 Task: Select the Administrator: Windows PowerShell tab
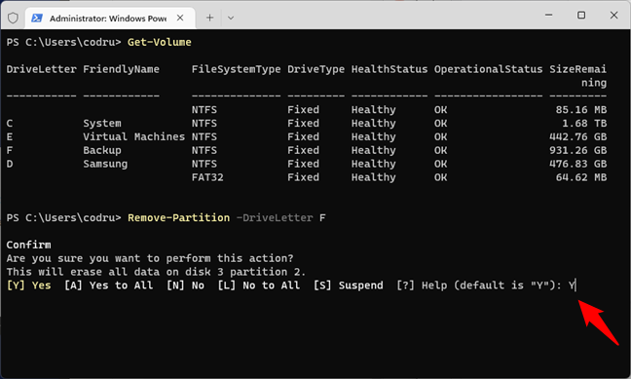pyautogui.click(x=110, y=19)
